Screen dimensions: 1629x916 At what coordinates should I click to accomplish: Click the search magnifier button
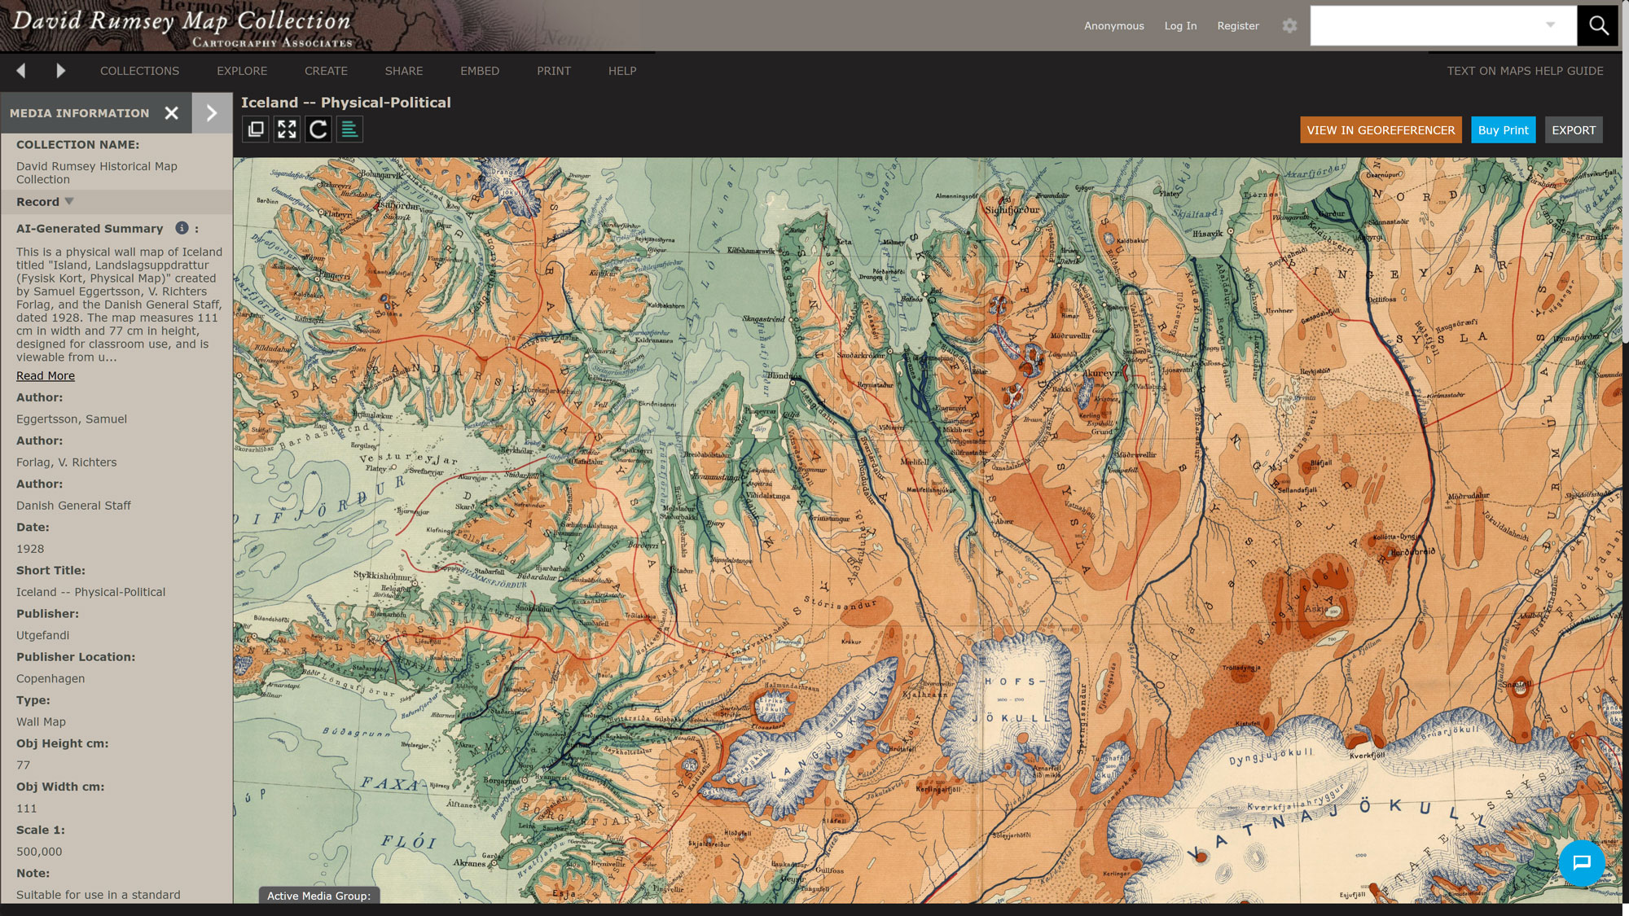point(1598,26)
